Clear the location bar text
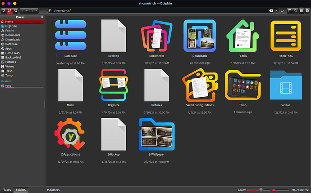Image resolution: width=311 pixels, height=193 pixels. 271,11
